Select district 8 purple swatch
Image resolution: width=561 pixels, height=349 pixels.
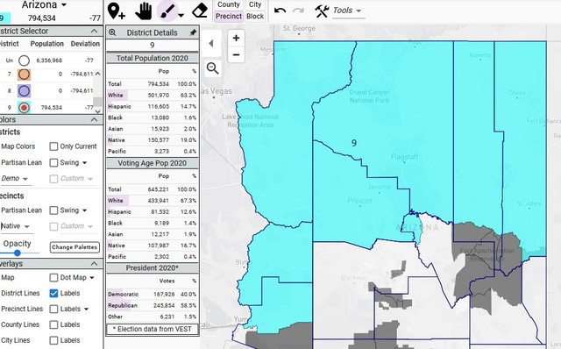(24, 91)
